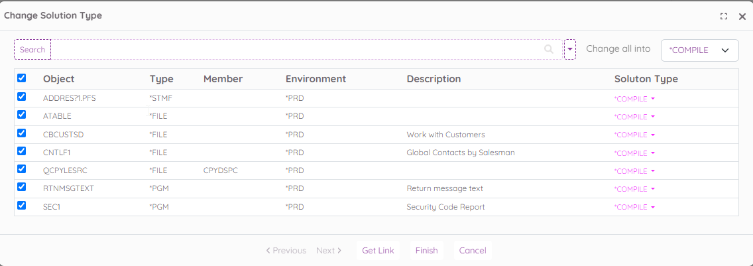This screenshot has width=753, height=266.
Task: Open solution type dropdown for ADDRES?1.PFS
Action: click(634, 99)
